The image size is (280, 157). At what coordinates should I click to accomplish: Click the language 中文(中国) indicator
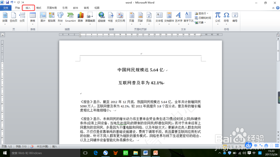click(x=43, y=146)
